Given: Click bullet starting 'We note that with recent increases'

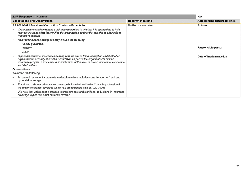Looking at the screenshot, I should point(71,93).
